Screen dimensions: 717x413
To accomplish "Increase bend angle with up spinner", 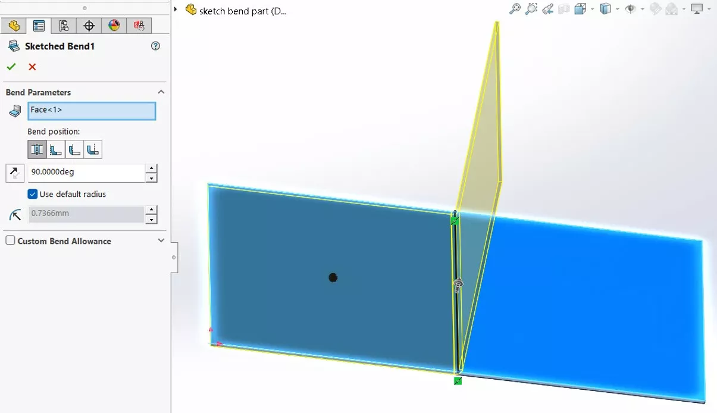I will tap(151, 169).
